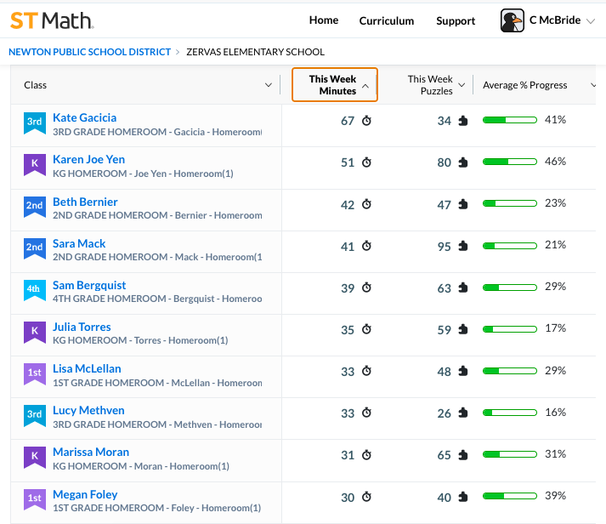Image resolution: width=606 pixels, height=524 pixels.
Task: Open Lisa McLellan's class
Action: pos(87,368)
